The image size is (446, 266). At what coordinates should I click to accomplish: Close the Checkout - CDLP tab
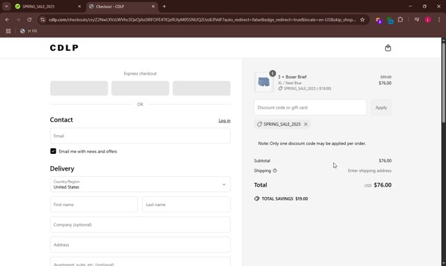[153, 6]
